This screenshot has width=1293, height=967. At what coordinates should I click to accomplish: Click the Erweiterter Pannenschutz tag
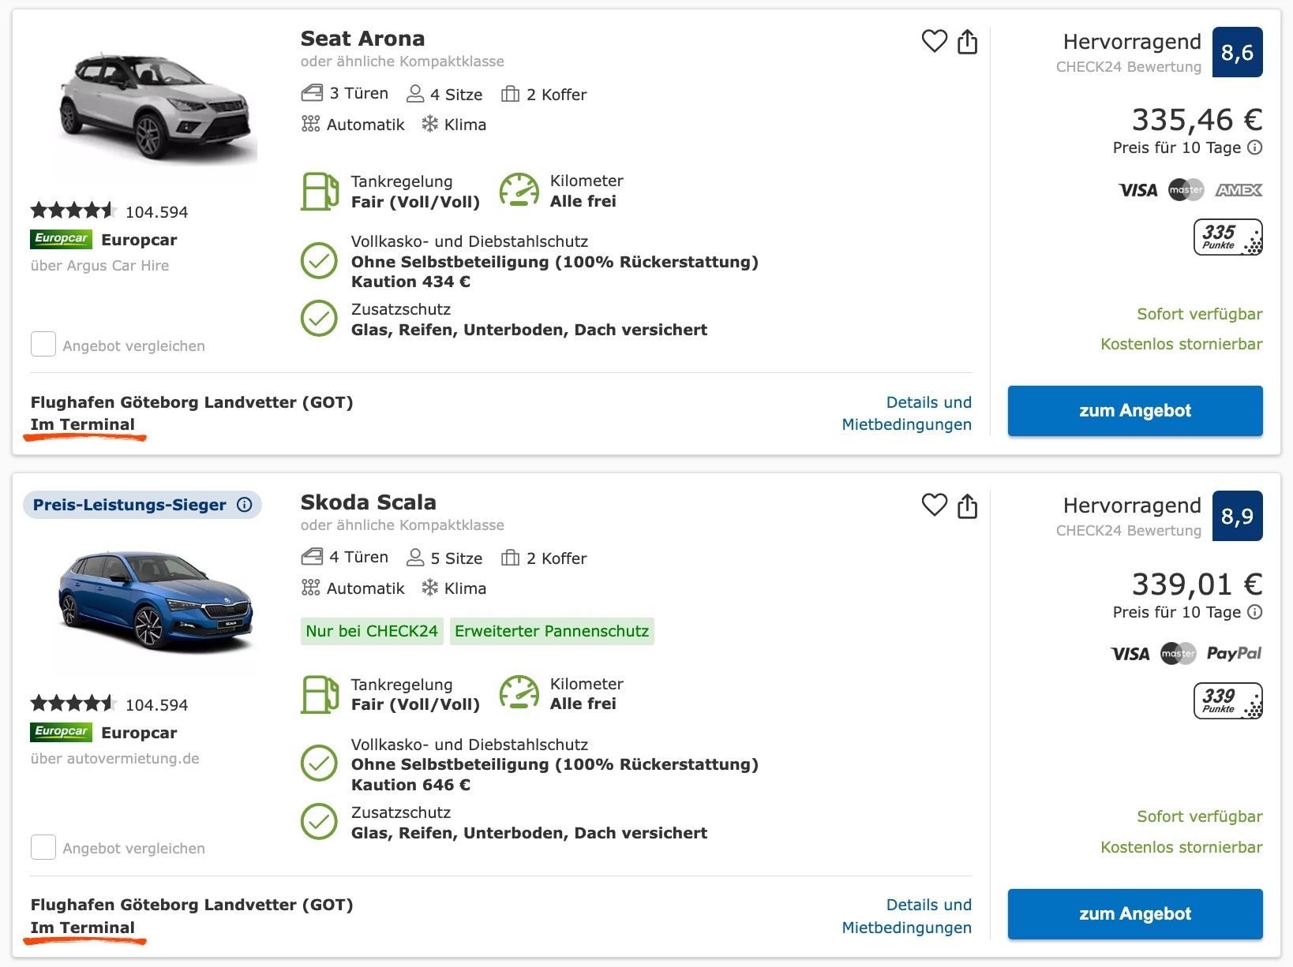552,631
